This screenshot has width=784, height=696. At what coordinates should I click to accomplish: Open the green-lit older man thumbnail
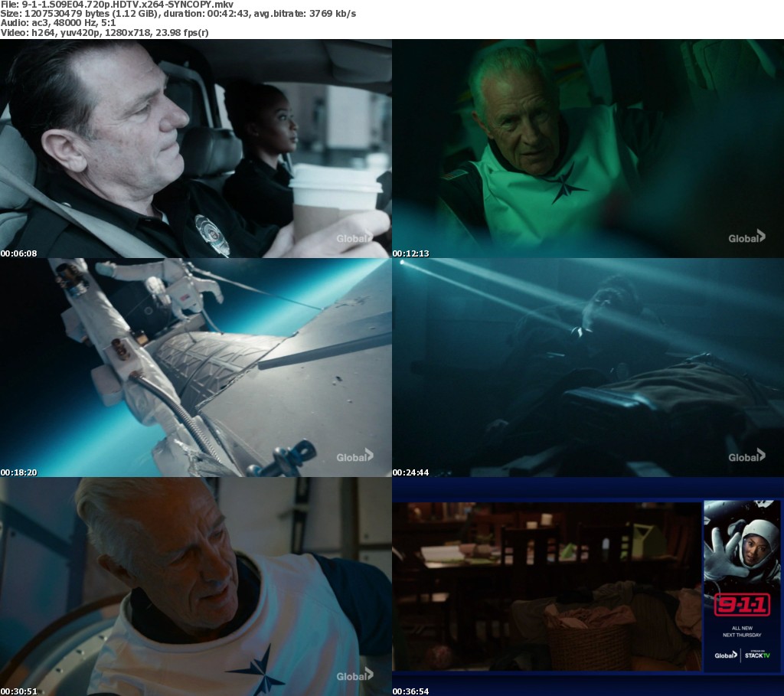pyautogui.click(x=587, y=149)
